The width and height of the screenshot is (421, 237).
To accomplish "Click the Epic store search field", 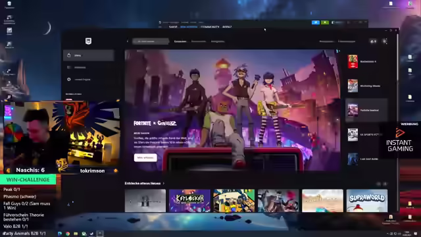I will pyautogui.click(x=151, y=41).
